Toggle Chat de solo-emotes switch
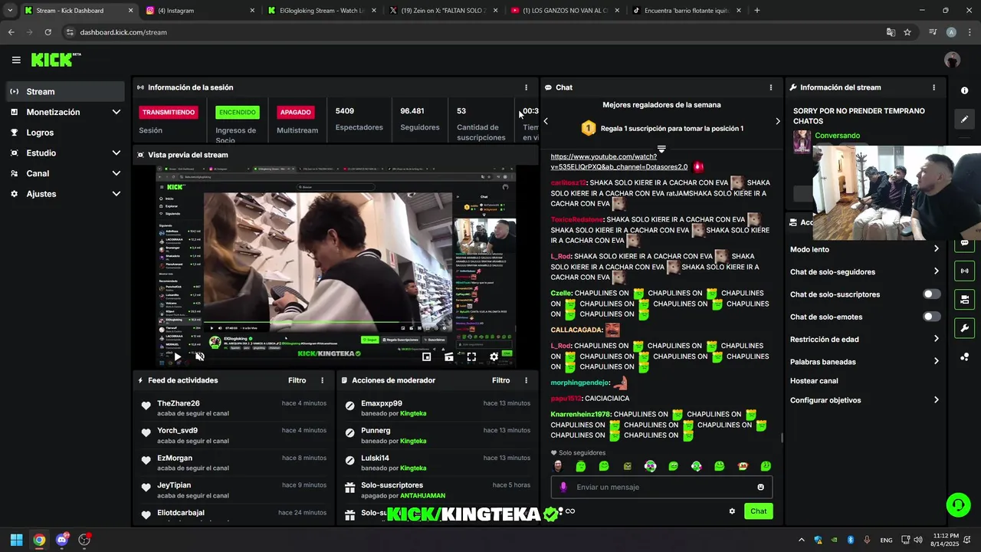This screenshot has width=981, height=552. pyautogui.click(x=931, y=317)
